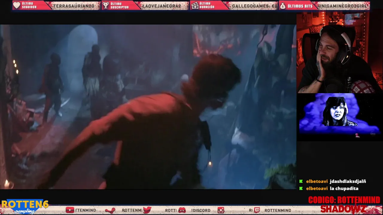Click the streamer webcam feed
The width and height of the screenshot is (383, 215).
pos(340,53)
